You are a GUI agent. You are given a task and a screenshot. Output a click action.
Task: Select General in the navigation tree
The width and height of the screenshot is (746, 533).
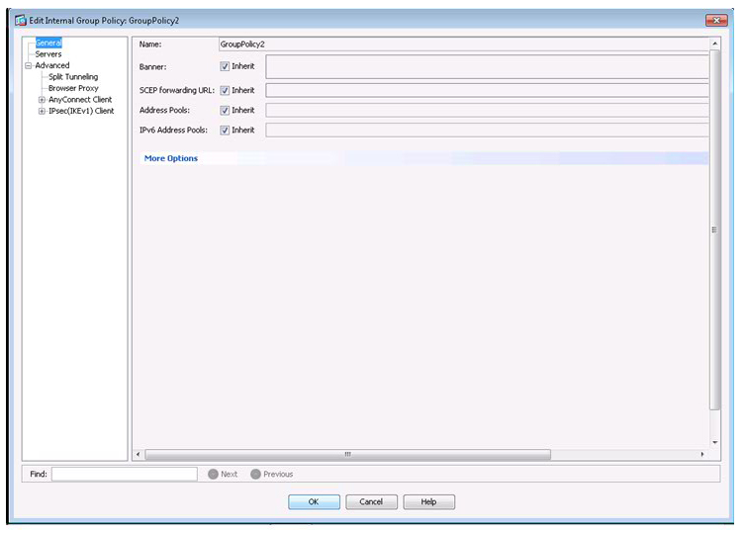[x=48, y=44]
